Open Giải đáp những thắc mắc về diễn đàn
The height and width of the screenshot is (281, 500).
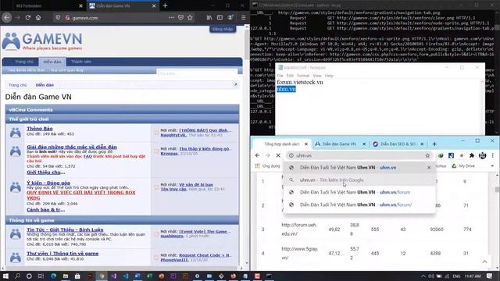[x=72, y=147]
